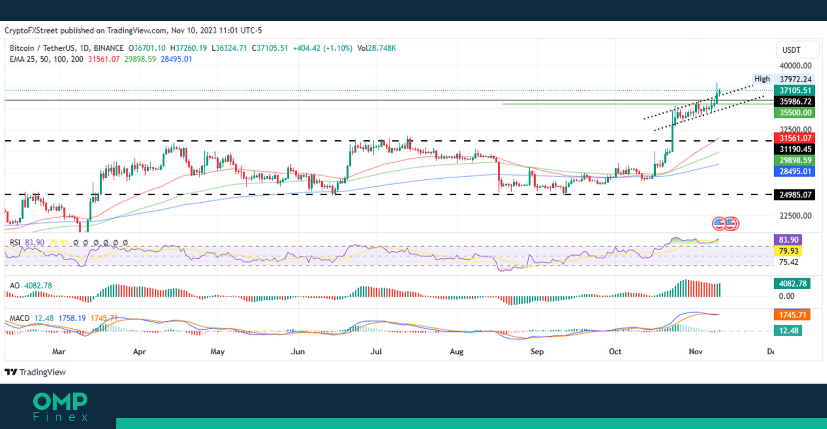This screenshot has width=827, height=429.
Task: Click the red 31561.07 value in EMA legend
Action: click(104, 59)
